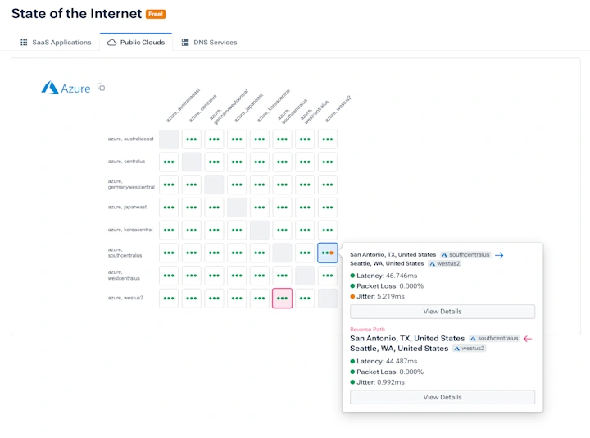Open the SaaS Applications tab
Viewport: 590px width, 438px height.
pyautogui.click(x=56, y=42)
